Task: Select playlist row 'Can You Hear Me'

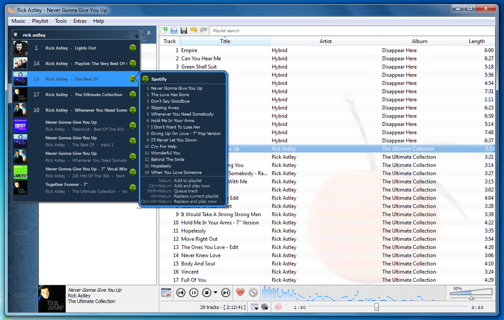Action: pos(327,58)
